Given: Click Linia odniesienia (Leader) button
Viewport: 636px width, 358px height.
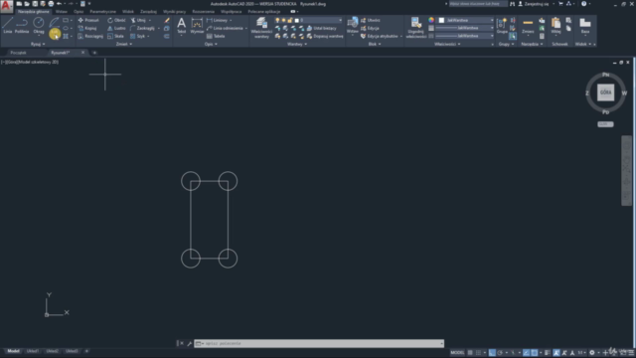Looking at the screenshot, I should [x=226, y=28].
